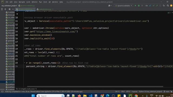Toggle tool windows button in status bar

[2, 92]
